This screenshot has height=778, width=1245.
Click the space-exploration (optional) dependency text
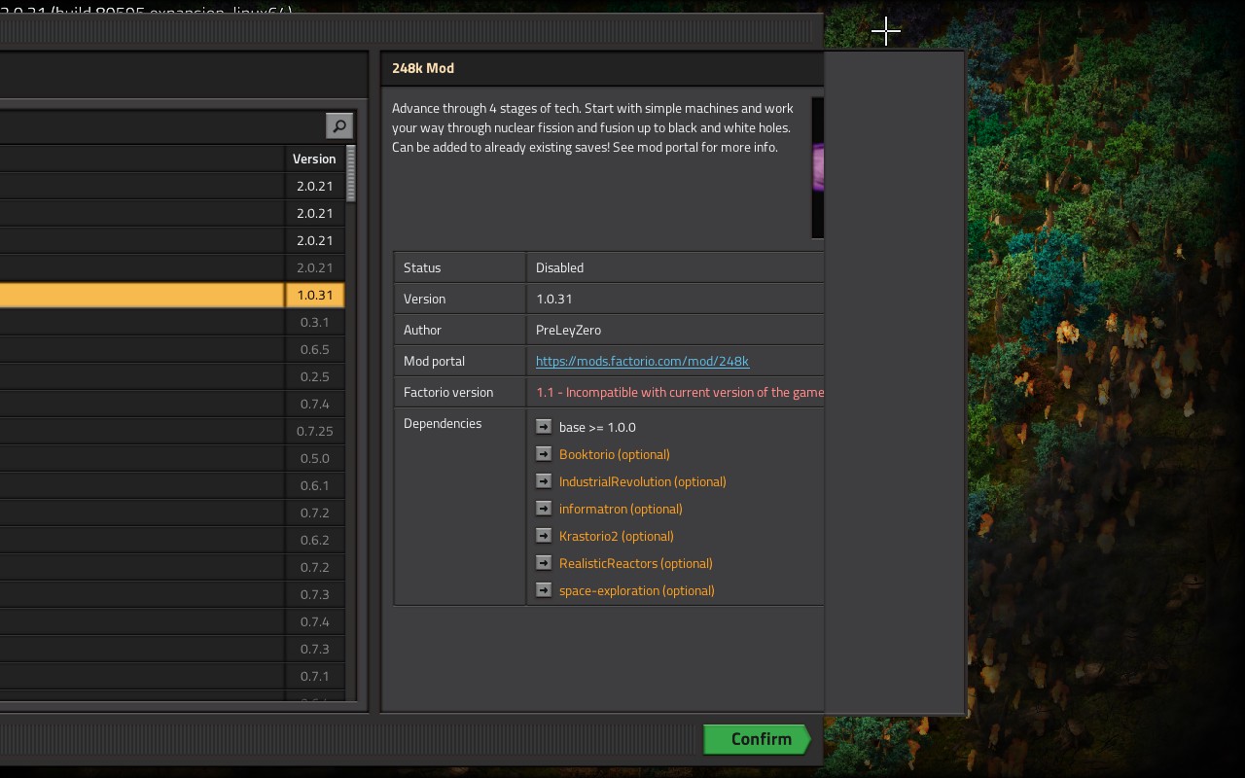click(x=637, y=590)
